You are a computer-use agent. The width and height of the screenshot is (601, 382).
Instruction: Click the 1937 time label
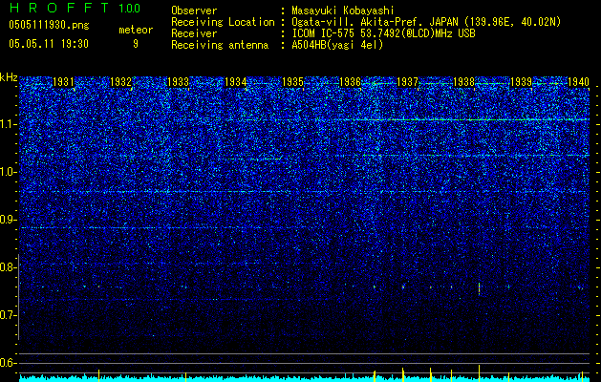(407, 82)
